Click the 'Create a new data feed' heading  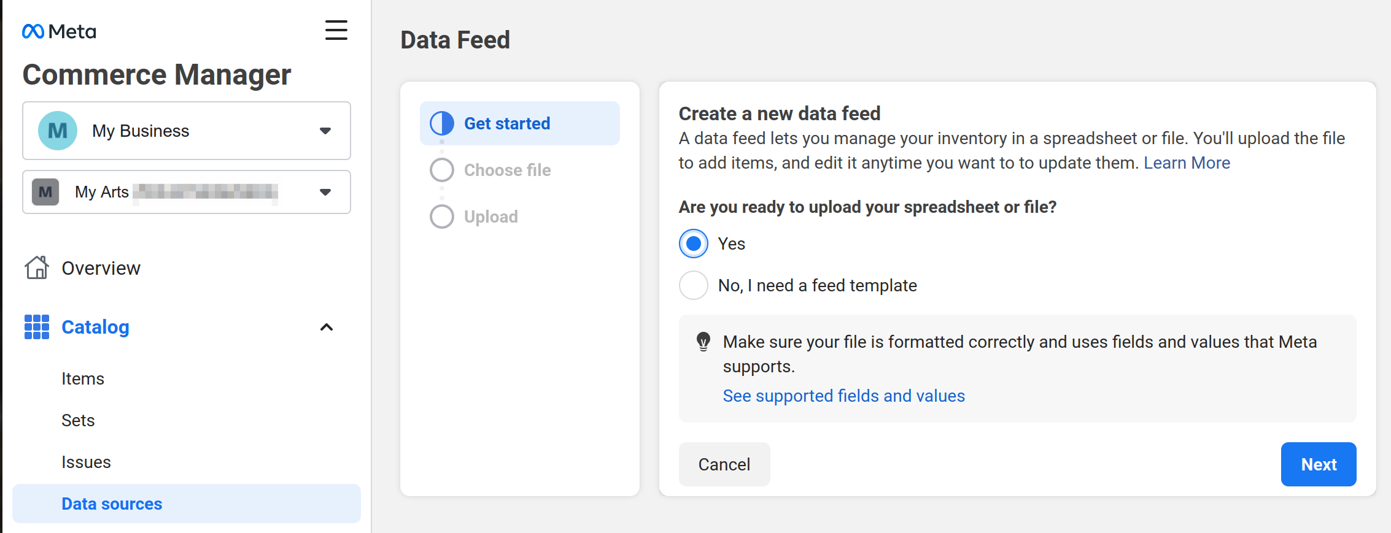tap(780, 113)
